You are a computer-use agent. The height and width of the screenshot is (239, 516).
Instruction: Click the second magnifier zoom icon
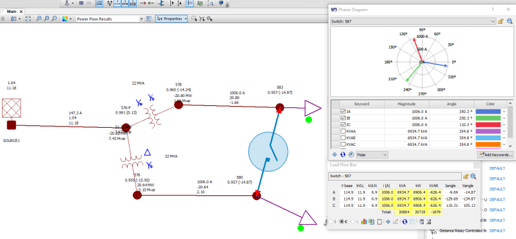click(x=46, y=19)
